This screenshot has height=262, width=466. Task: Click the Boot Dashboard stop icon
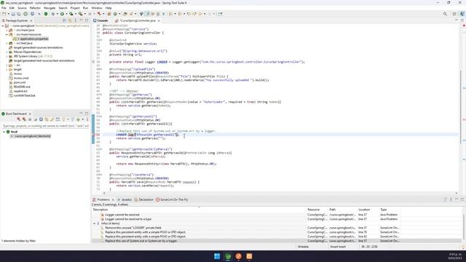[30, 119]
